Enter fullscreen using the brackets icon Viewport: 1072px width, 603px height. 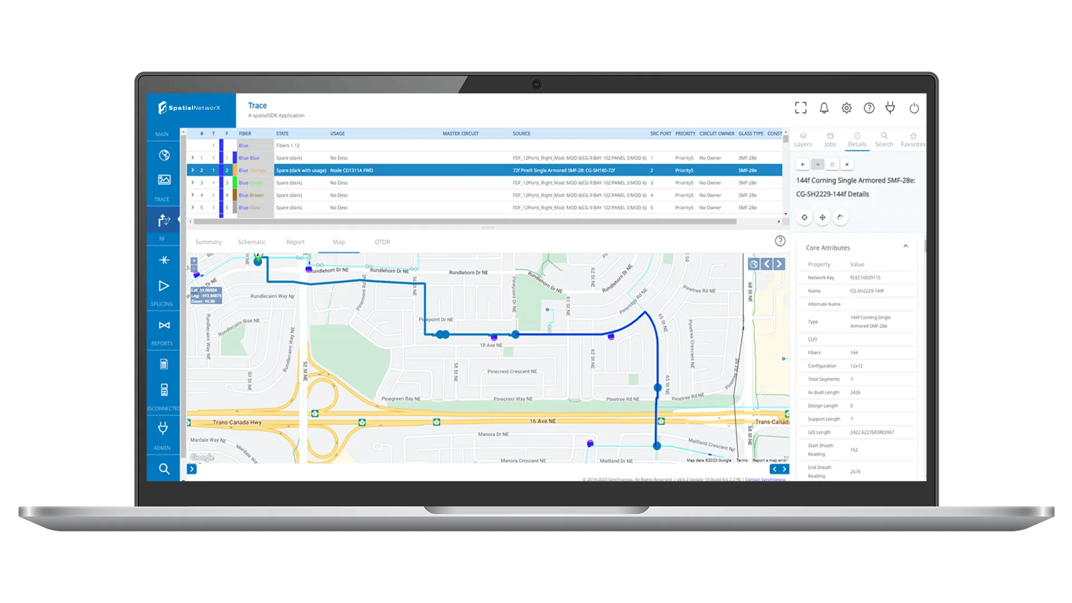point(801,108)
